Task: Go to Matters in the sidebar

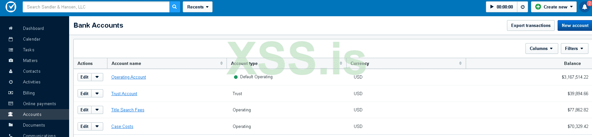Action: (30, 60)
